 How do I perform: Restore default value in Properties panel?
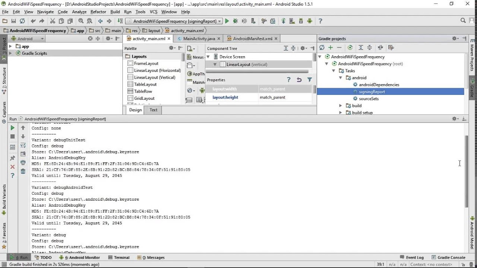tap(299, 80)
